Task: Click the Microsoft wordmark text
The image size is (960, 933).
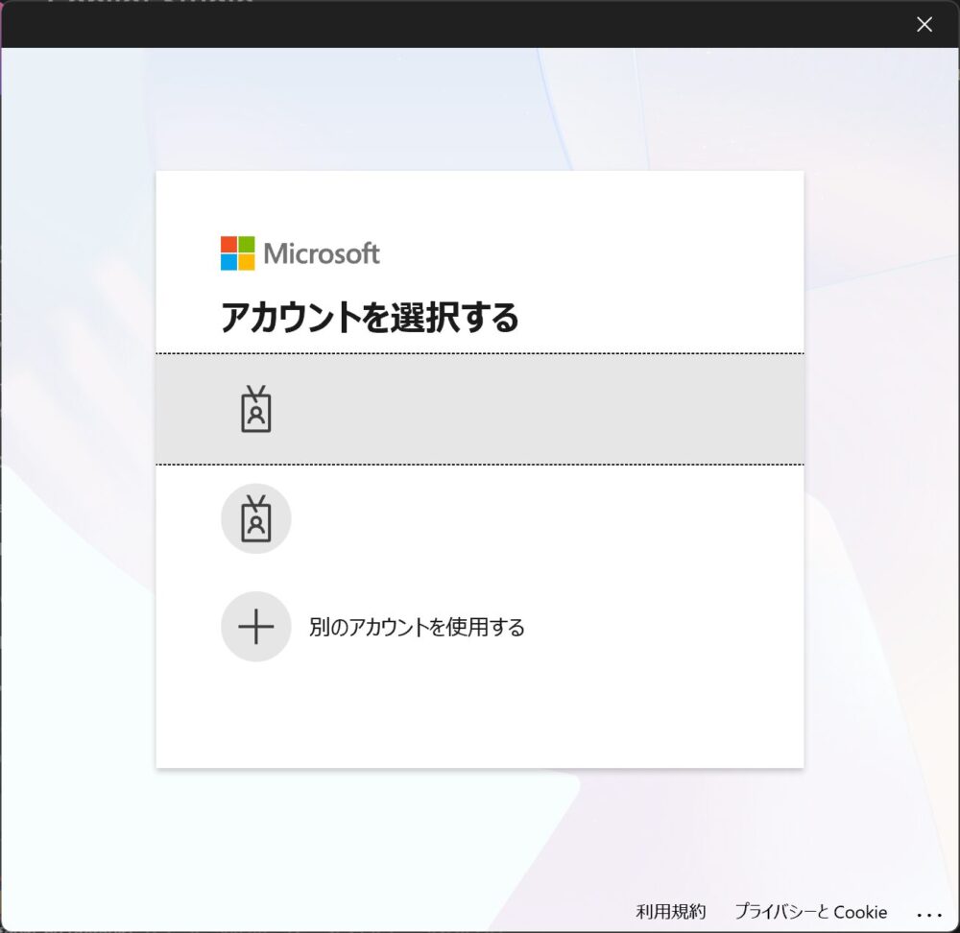Action: 322,254
